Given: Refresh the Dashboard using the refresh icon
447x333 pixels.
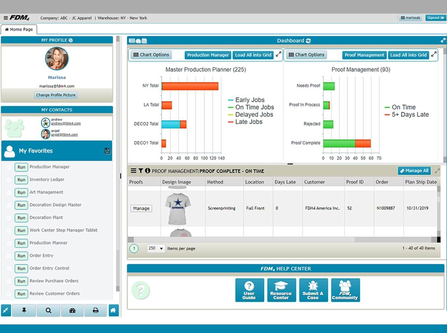Looking at the screenshot, I should (308, 41).
